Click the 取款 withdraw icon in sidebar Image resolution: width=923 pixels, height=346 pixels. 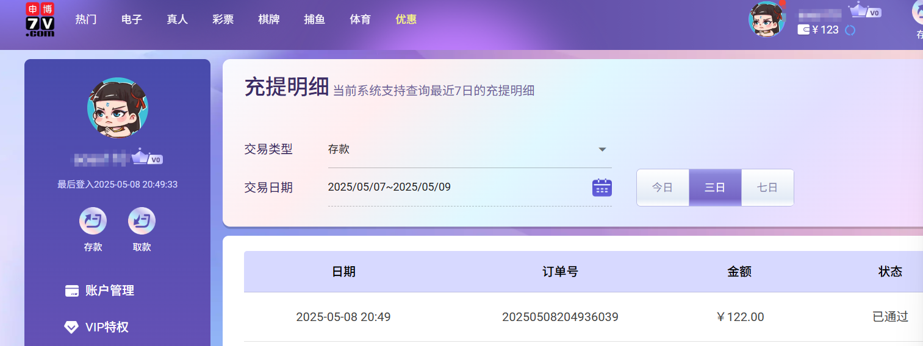142,221
